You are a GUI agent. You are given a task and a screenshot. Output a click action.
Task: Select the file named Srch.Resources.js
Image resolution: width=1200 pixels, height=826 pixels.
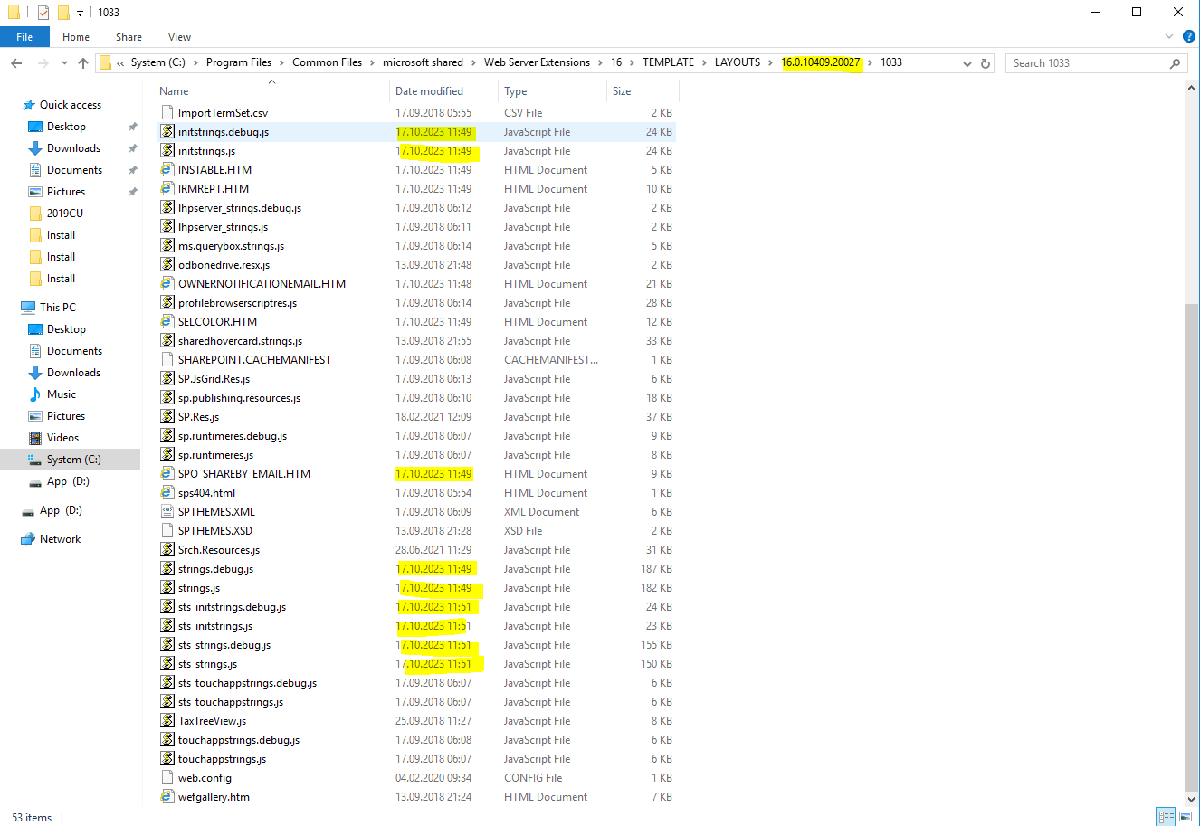pos(219,550)
